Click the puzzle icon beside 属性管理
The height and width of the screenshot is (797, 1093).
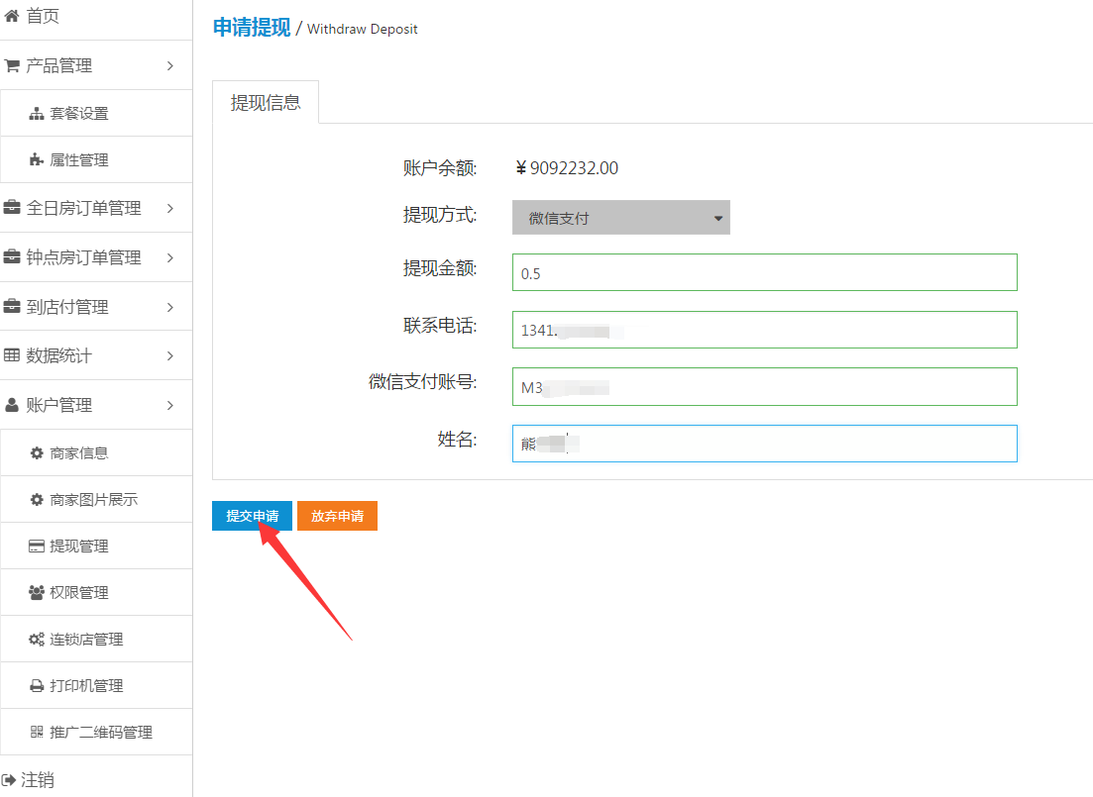37,160
